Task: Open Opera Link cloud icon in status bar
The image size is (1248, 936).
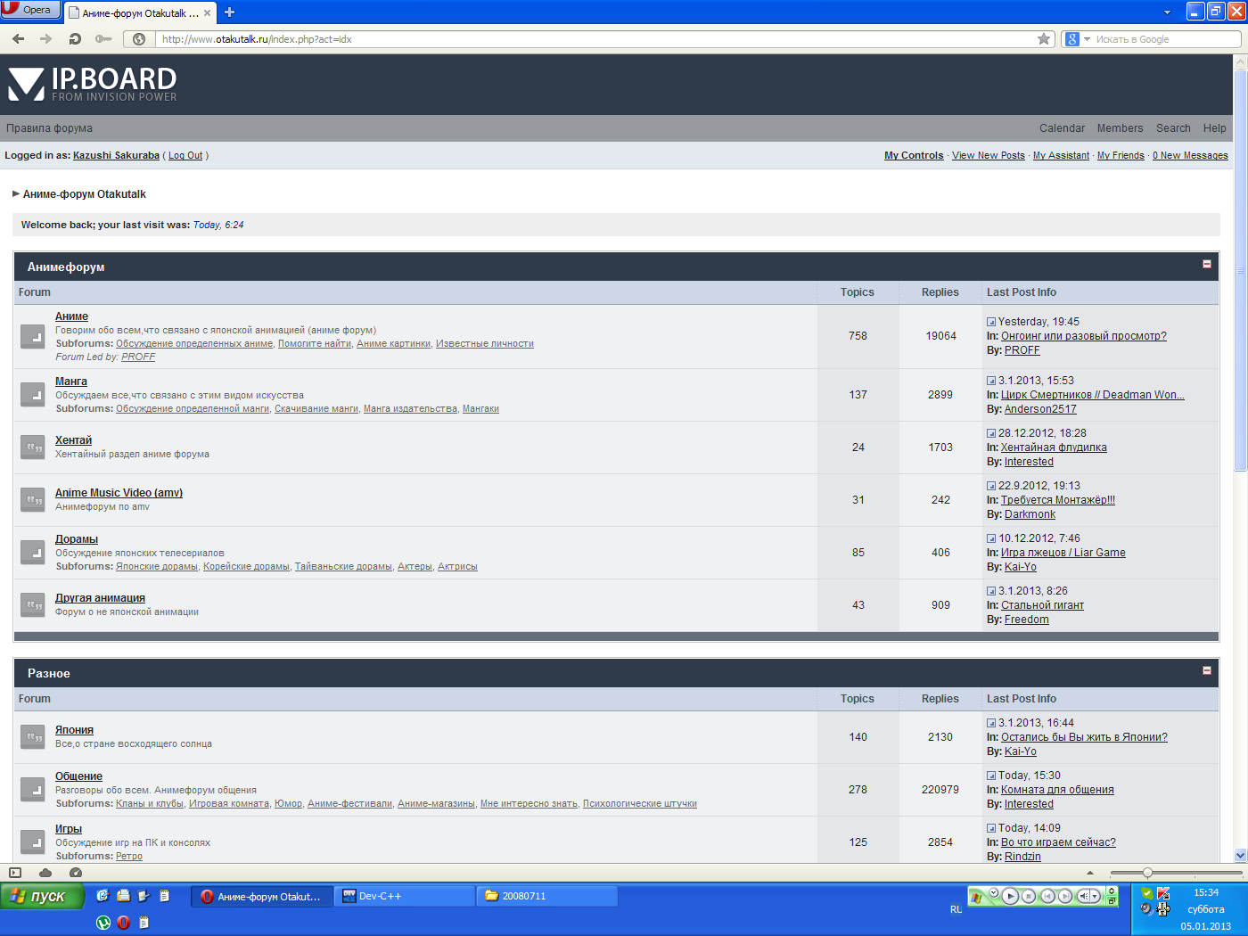Action: click(x=45, y=873)
